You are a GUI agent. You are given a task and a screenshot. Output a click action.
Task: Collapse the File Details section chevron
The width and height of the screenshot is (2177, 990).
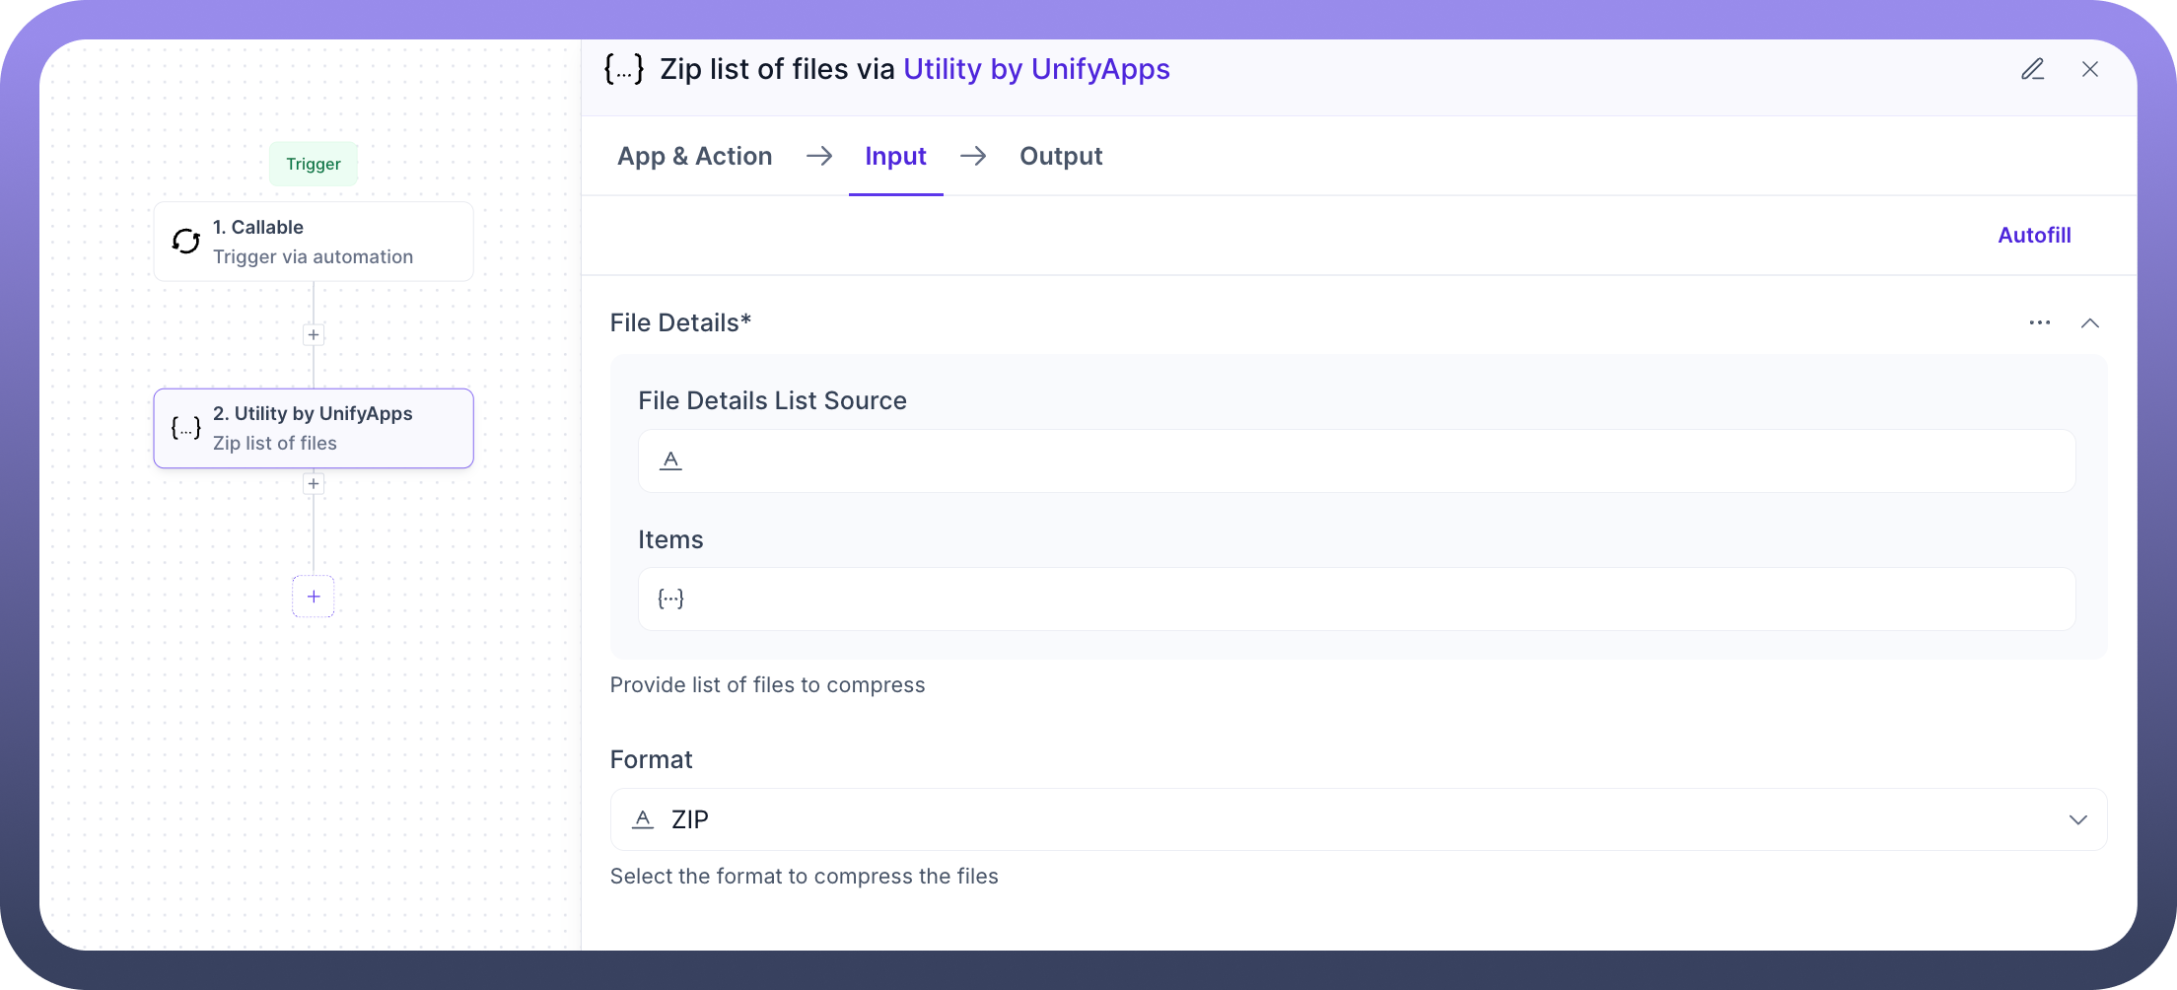tap(2089, 322)
